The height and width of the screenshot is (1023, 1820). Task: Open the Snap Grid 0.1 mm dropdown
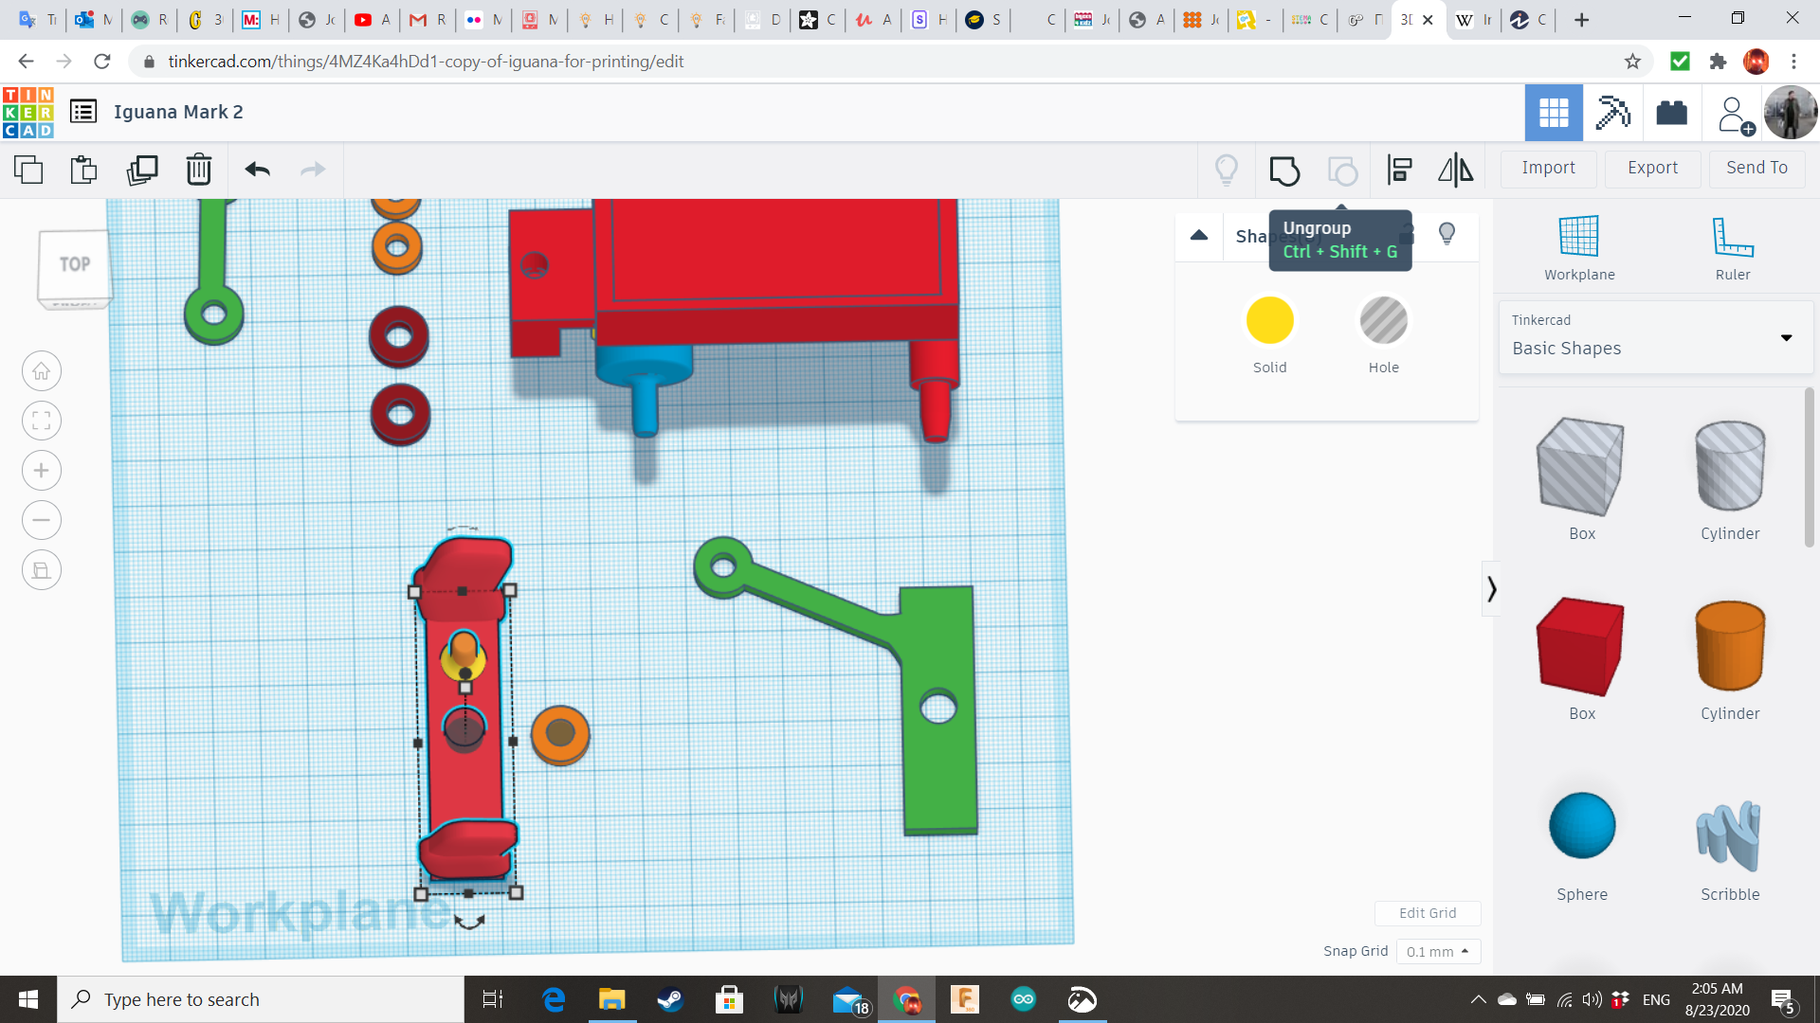point(1437,951)
